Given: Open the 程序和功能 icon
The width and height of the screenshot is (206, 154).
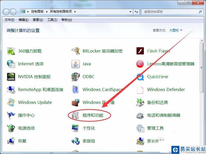Looking at the screenshot, I should 76,115.
